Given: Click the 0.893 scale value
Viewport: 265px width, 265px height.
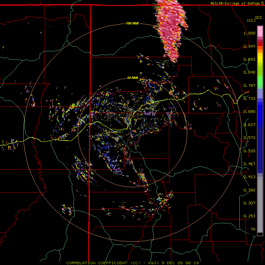Looking at the screenshot, I should point(249,59).
